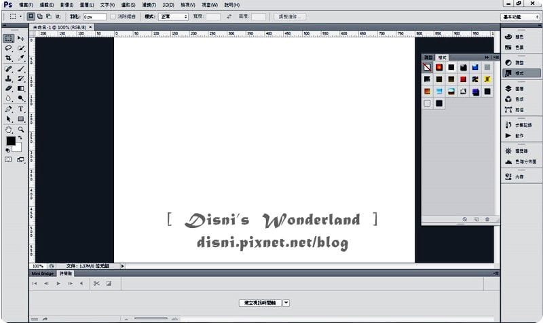Open the 影像(I) Image menu
543x323 pixels.
(x=67, y=5)
